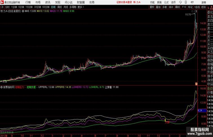Click the 画线 drawing button
The width and height of the screenshot is (213, 137).
click(x=177, y=7)
